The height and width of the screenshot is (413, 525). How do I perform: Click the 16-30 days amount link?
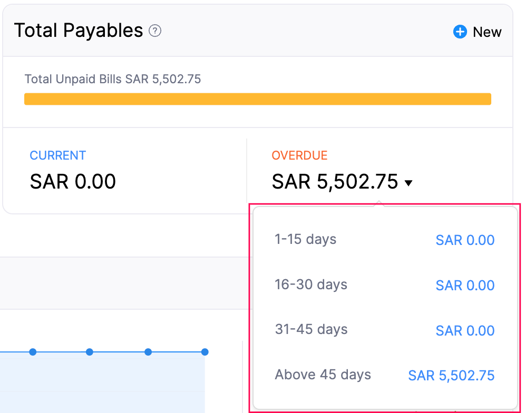pos(465,285)
